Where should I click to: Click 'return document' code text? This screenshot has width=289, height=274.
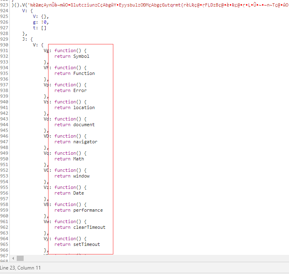pyautogui.click(x=75, y=125)
